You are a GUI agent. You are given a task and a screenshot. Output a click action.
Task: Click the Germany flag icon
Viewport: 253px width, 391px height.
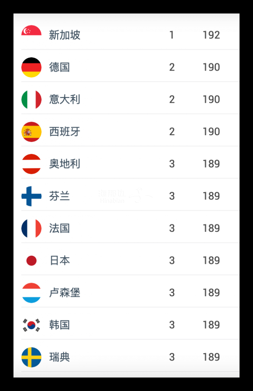pyautogui.click(x=31, y=67)
